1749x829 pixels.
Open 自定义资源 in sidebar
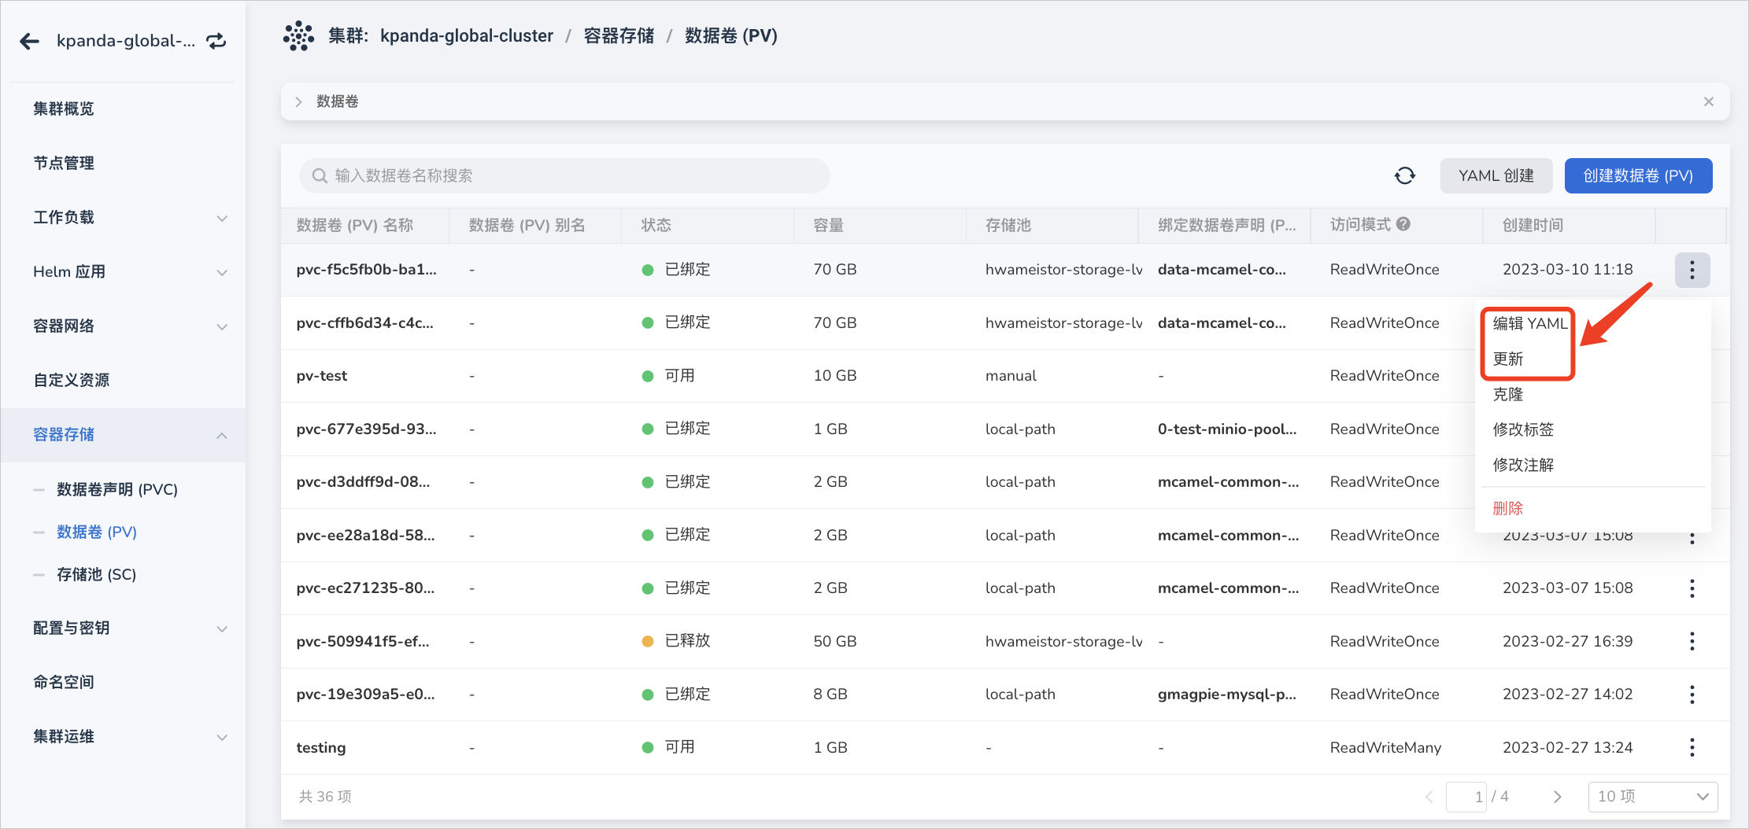(72, 380)
